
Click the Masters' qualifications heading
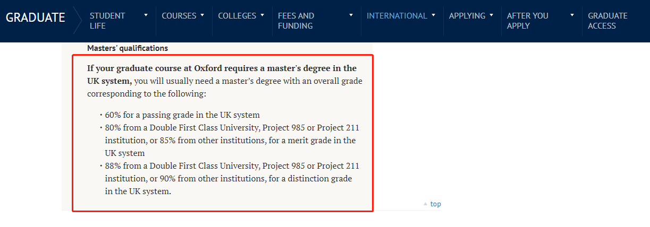[x=128, y=48]
